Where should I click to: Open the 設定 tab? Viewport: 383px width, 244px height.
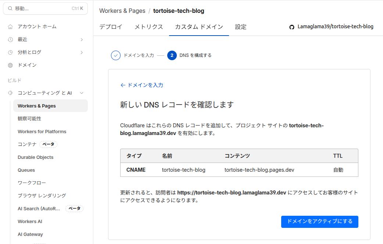click(241, 27)
